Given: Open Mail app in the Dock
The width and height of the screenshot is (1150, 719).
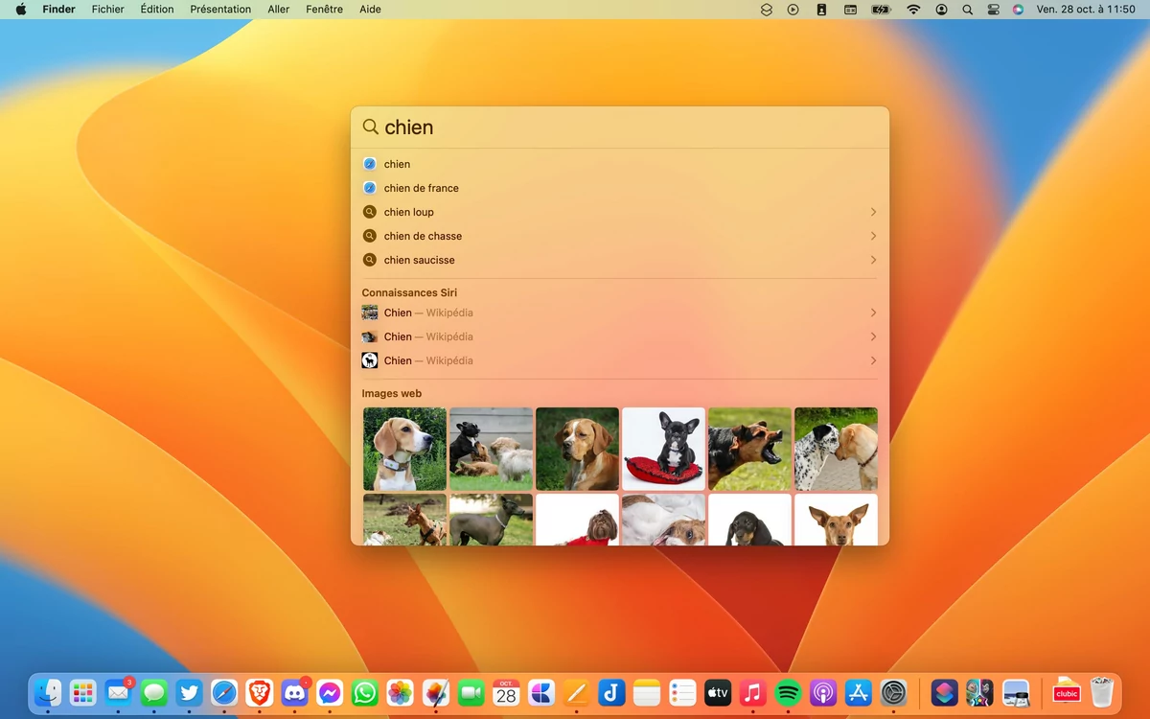Looking at the screenshot, I should click(x=118, y=692).
